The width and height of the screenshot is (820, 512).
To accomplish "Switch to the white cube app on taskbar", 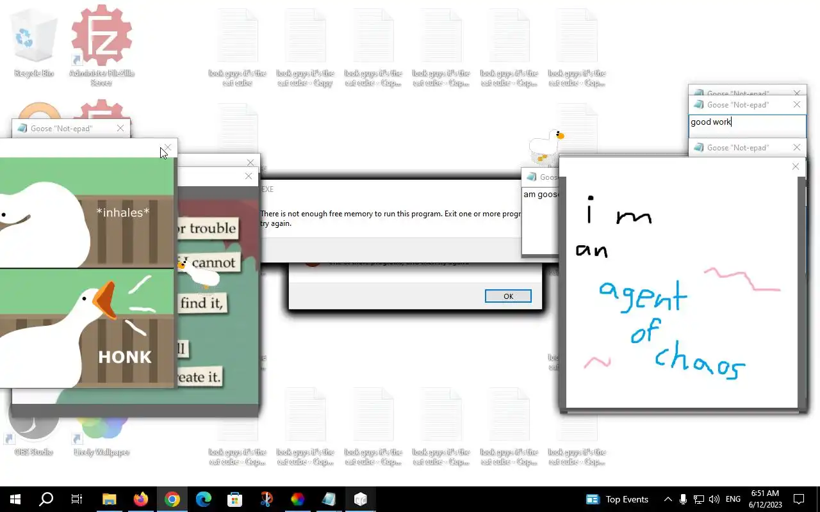I will point(361,499).
